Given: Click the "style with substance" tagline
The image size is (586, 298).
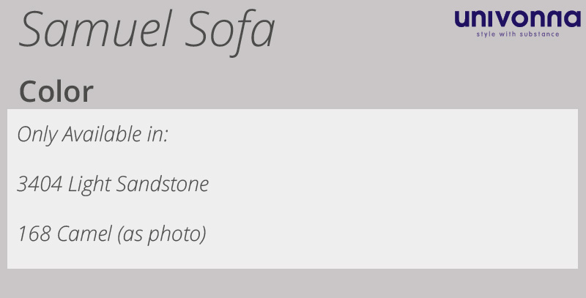Looking at the screenshot, I should point(517,34).
